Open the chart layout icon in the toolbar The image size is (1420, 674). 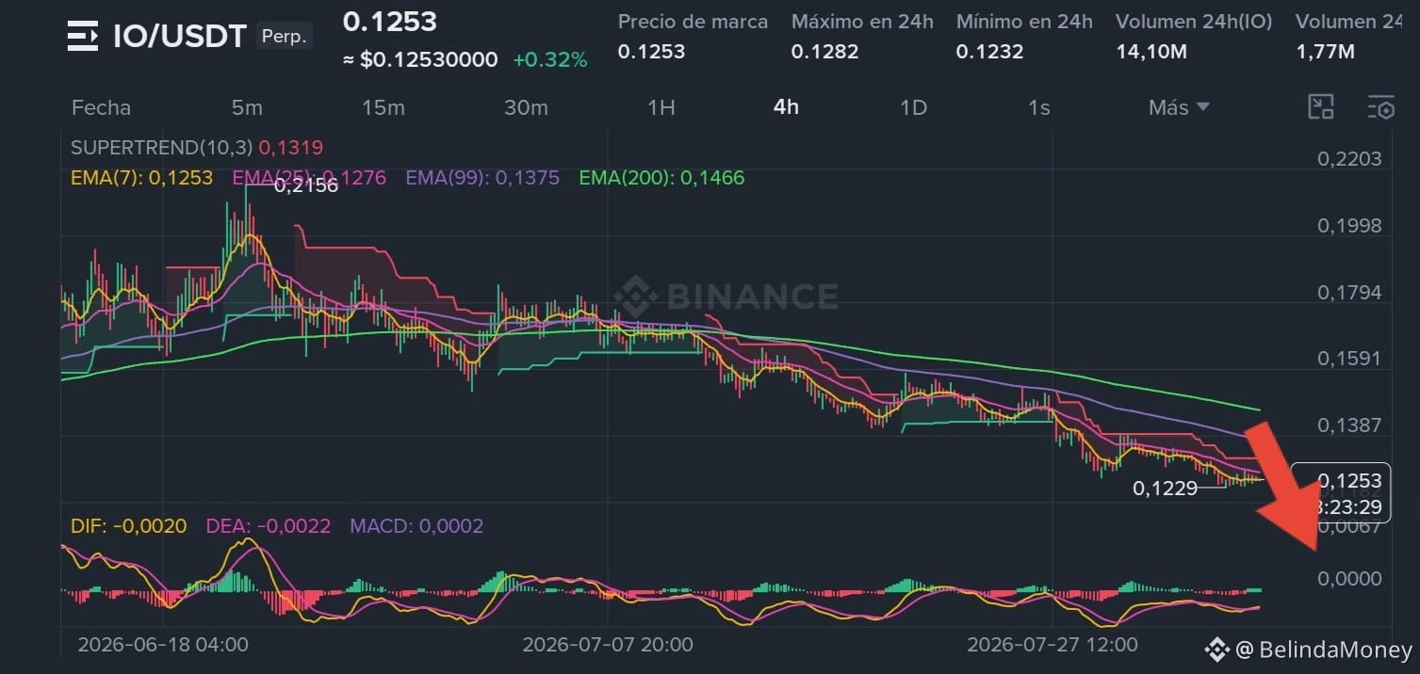pyautogui.click(x=1321, y=107)
